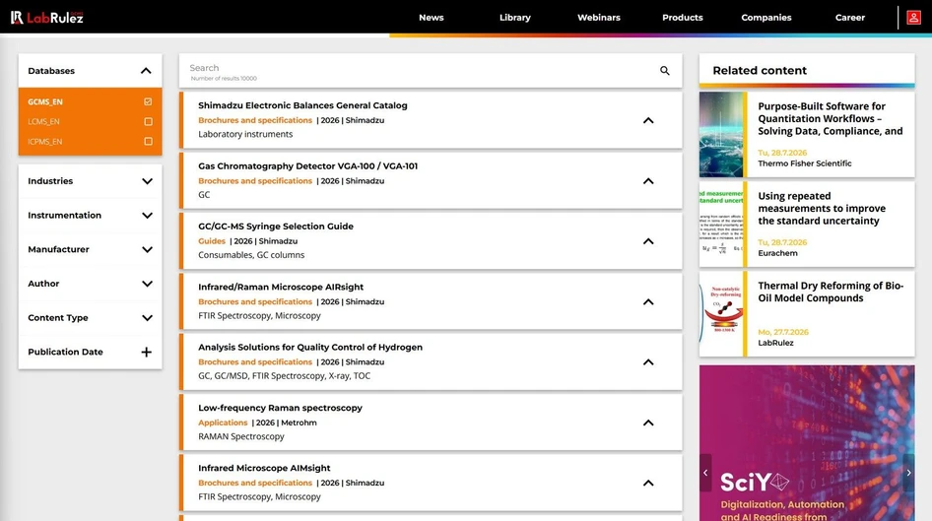Open the News menu
This screenshot has width=932, height=521.
pyautogui.click(x=431, y=17)
